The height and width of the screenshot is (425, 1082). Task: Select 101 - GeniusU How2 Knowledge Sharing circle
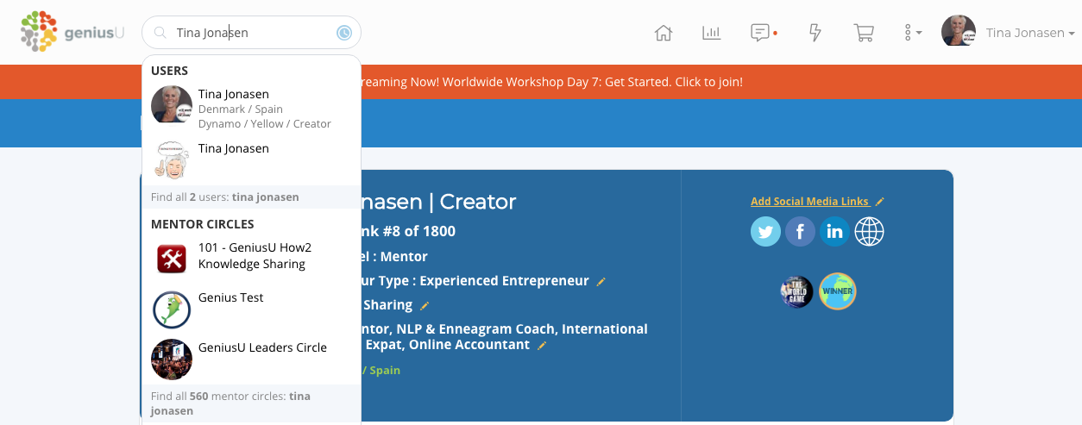251,256
